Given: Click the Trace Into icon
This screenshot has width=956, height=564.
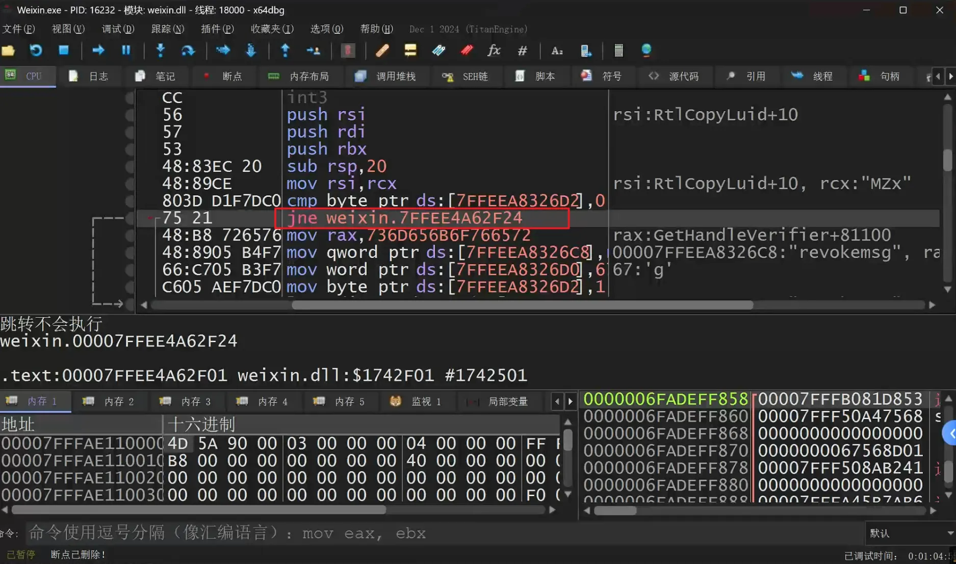Looking at the screenshot, I should pos(223,50).
